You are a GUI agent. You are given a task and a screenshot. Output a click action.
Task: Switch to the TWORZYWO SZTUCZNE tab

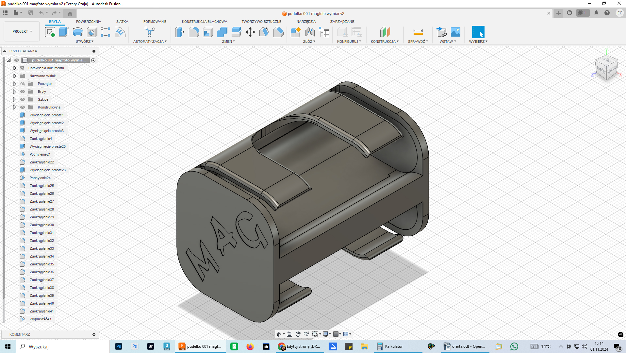[x=261, y=22]
